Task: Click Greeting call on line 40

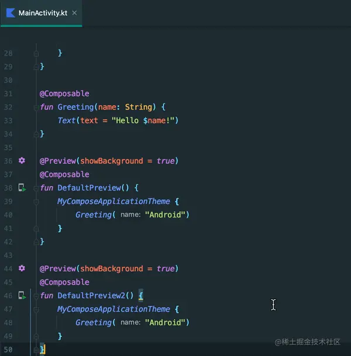Action: coord(94,215)
